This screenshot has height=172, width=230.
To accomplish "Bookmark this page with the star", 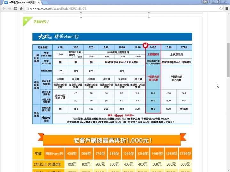I will coord(221,9).
